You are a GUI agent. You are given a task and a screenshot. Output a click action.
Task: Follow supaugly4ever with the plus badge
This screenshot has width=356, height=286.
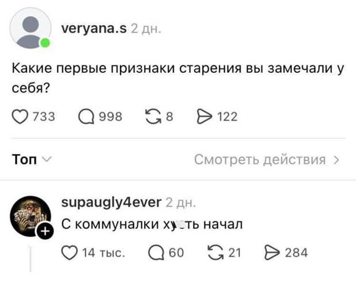click(44, 232)
